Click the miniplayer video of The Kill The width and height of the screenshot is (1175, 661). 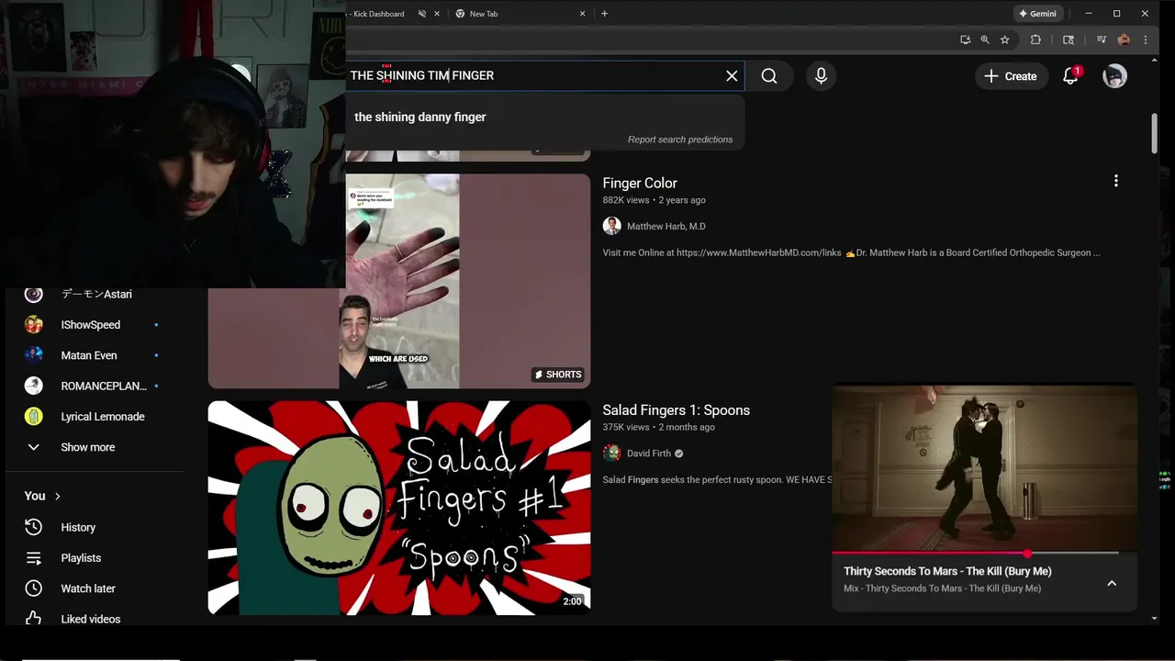pos(984,468)
